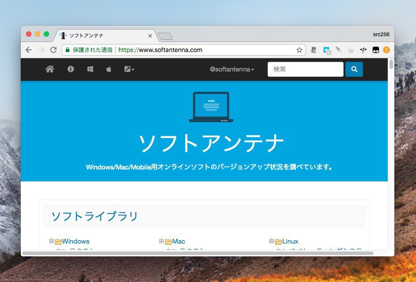Click the forward navigation arrow
416x282 pixels.
pos(41,50)
